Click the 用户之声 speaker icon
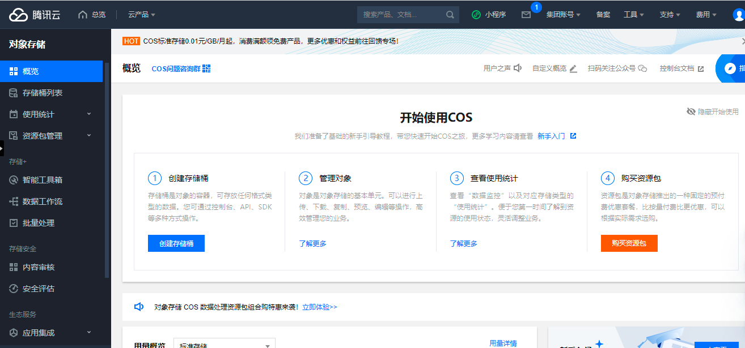The width and height of the screenshot is (745, 348). [x=517, y=68]
